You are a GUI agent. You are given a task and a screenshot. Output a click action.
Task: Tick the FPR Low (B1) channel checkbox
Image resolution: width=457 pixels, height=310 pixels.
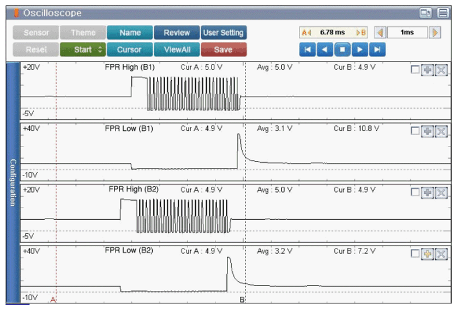coord(415,131)
